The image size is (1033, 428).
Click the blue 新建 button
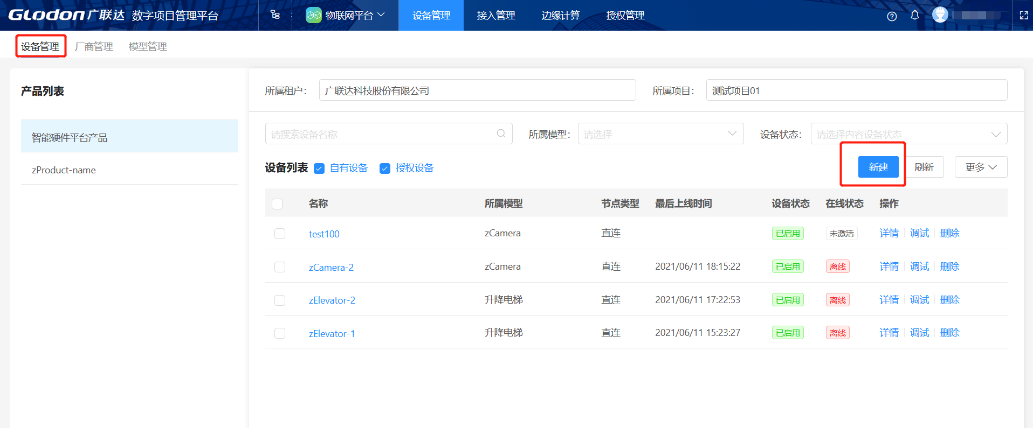click(x=878, y=167)
